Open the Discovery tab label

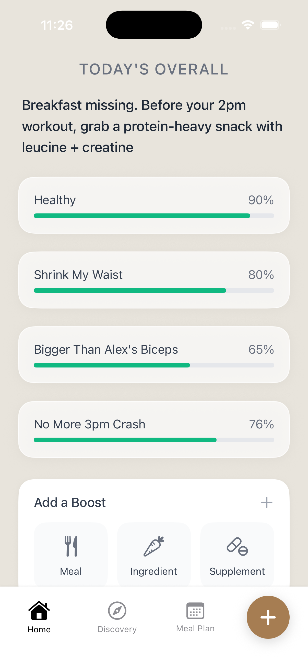[117, 629]
